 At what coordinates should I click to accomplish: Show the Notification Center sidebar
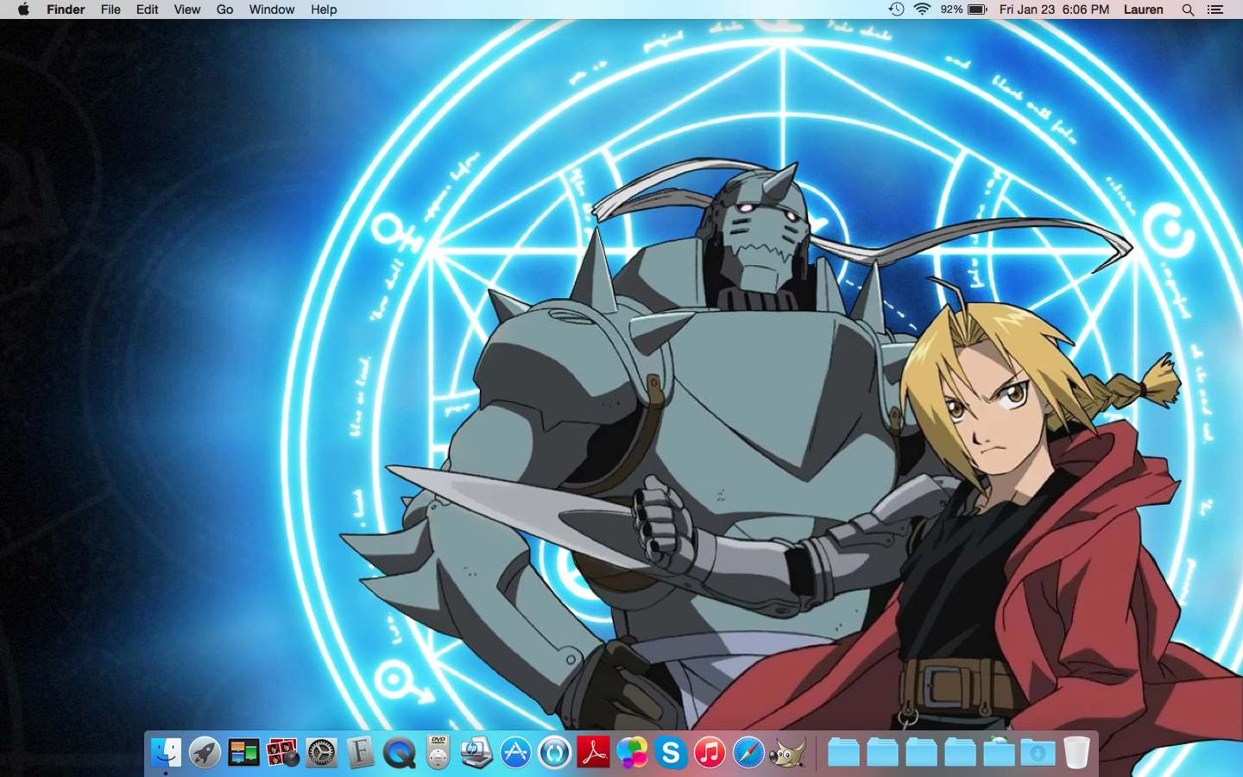coord(1215,9)
